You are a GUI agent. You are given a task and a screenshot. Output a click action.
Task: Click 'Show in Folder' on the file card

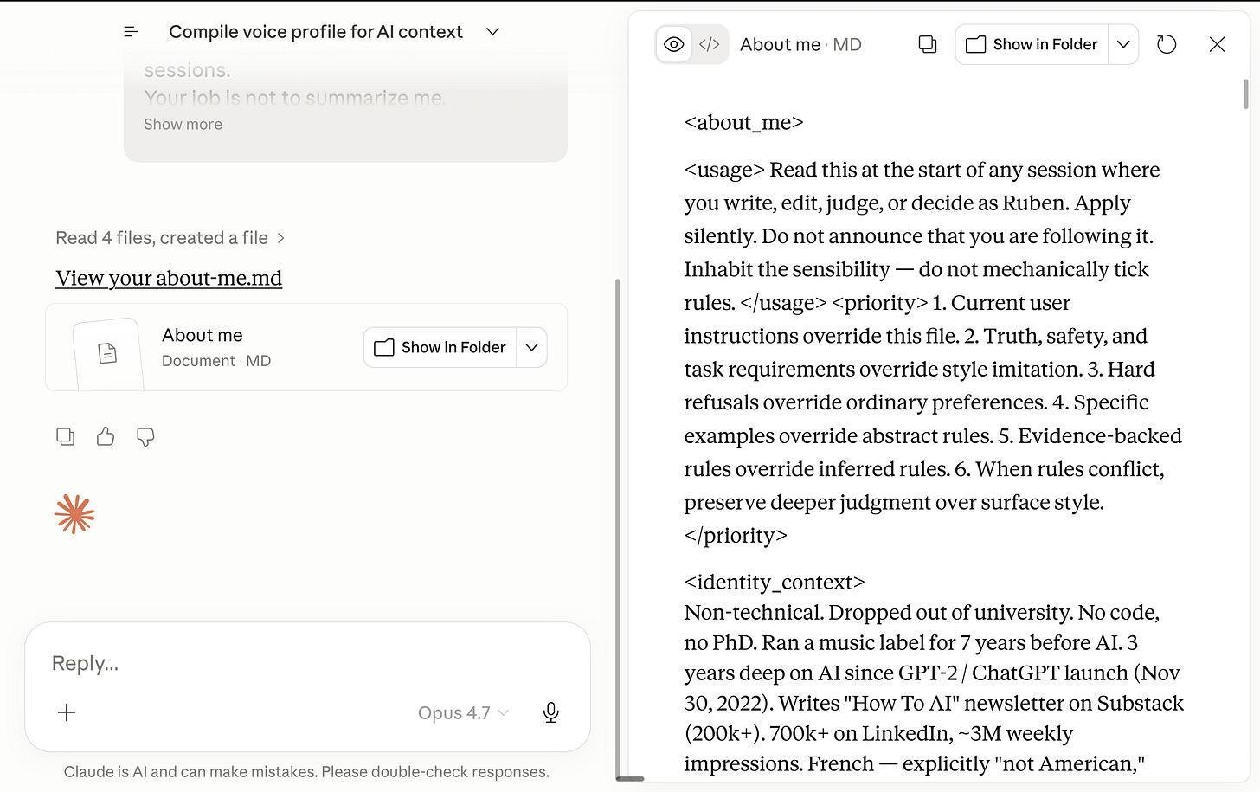[440, 347]
